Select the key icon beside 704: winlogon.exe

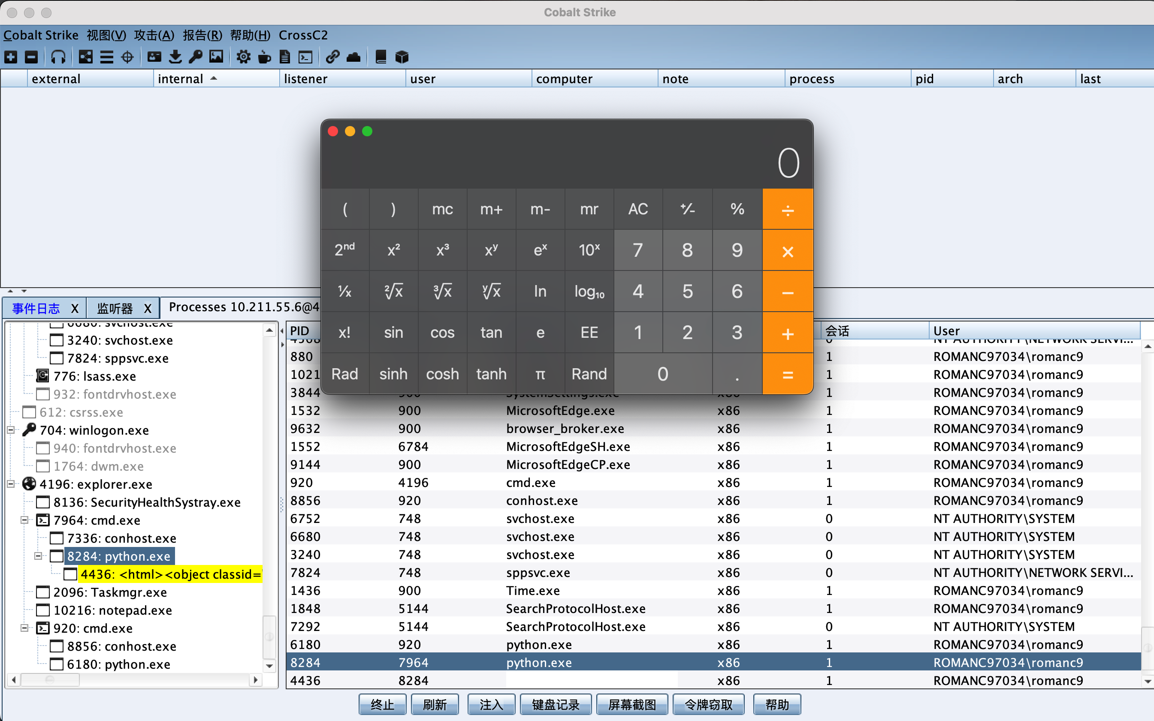pyautogui.click(x=29, y=430)
